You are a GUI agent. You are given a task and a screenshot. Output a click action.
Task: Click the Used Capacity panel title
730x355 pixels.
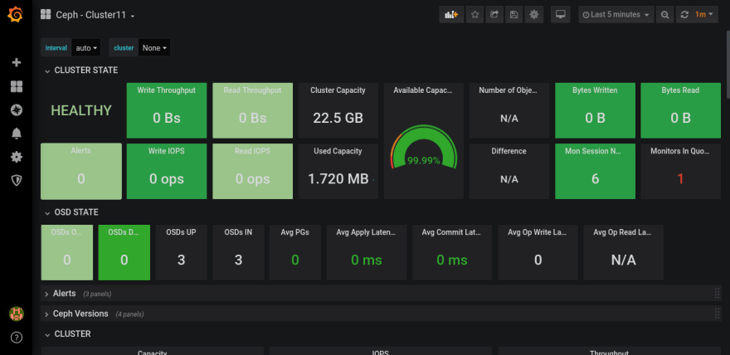(338, 151)
